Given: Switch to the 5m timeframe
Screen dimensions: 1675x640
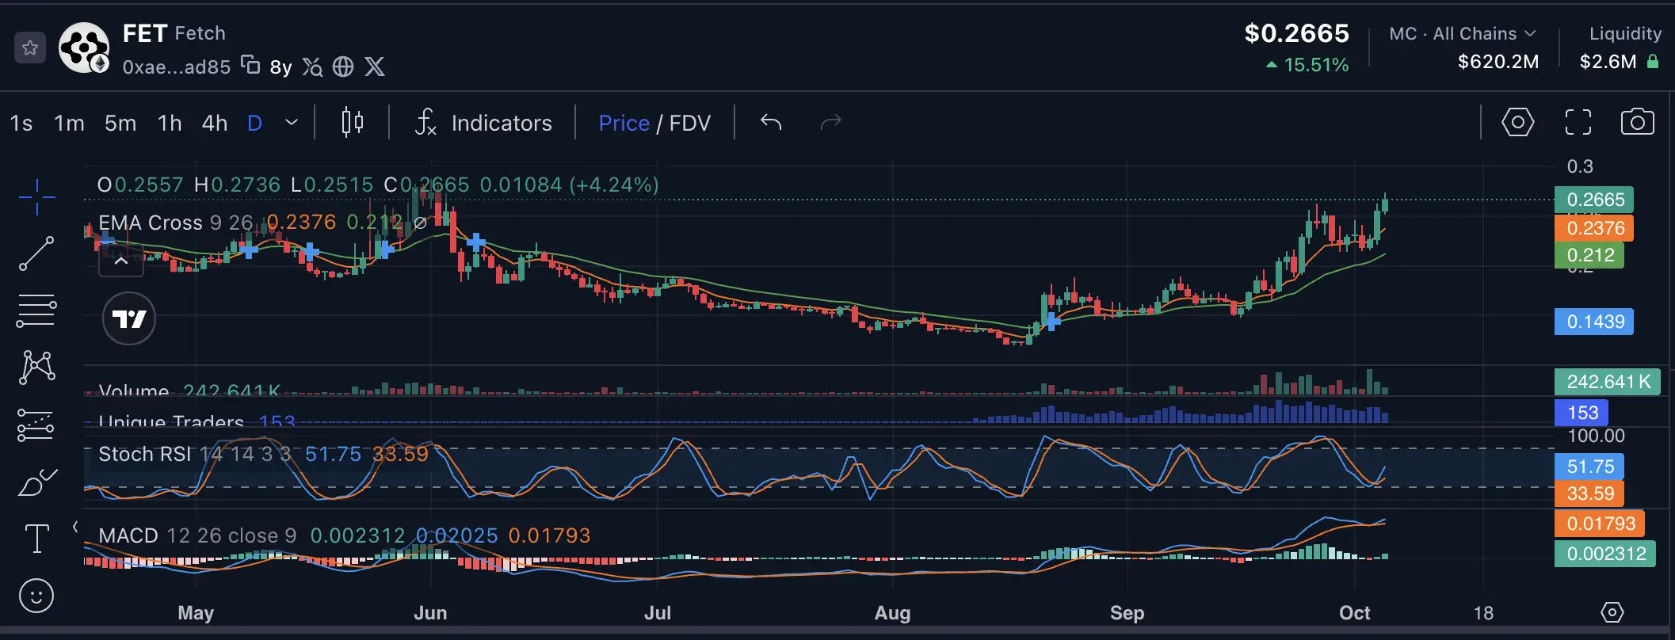Looking at the screenshot, I should pos(120,124).
